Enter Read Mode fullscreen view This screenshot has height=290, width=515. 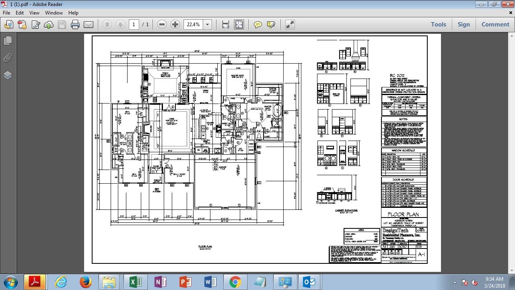coord(290,25)
